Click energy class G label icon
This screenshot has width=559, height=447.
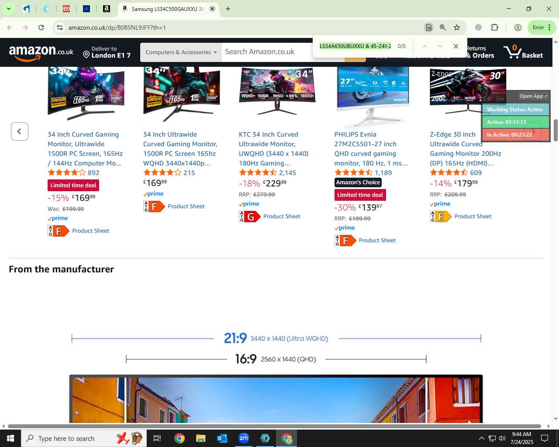point(250,217)
